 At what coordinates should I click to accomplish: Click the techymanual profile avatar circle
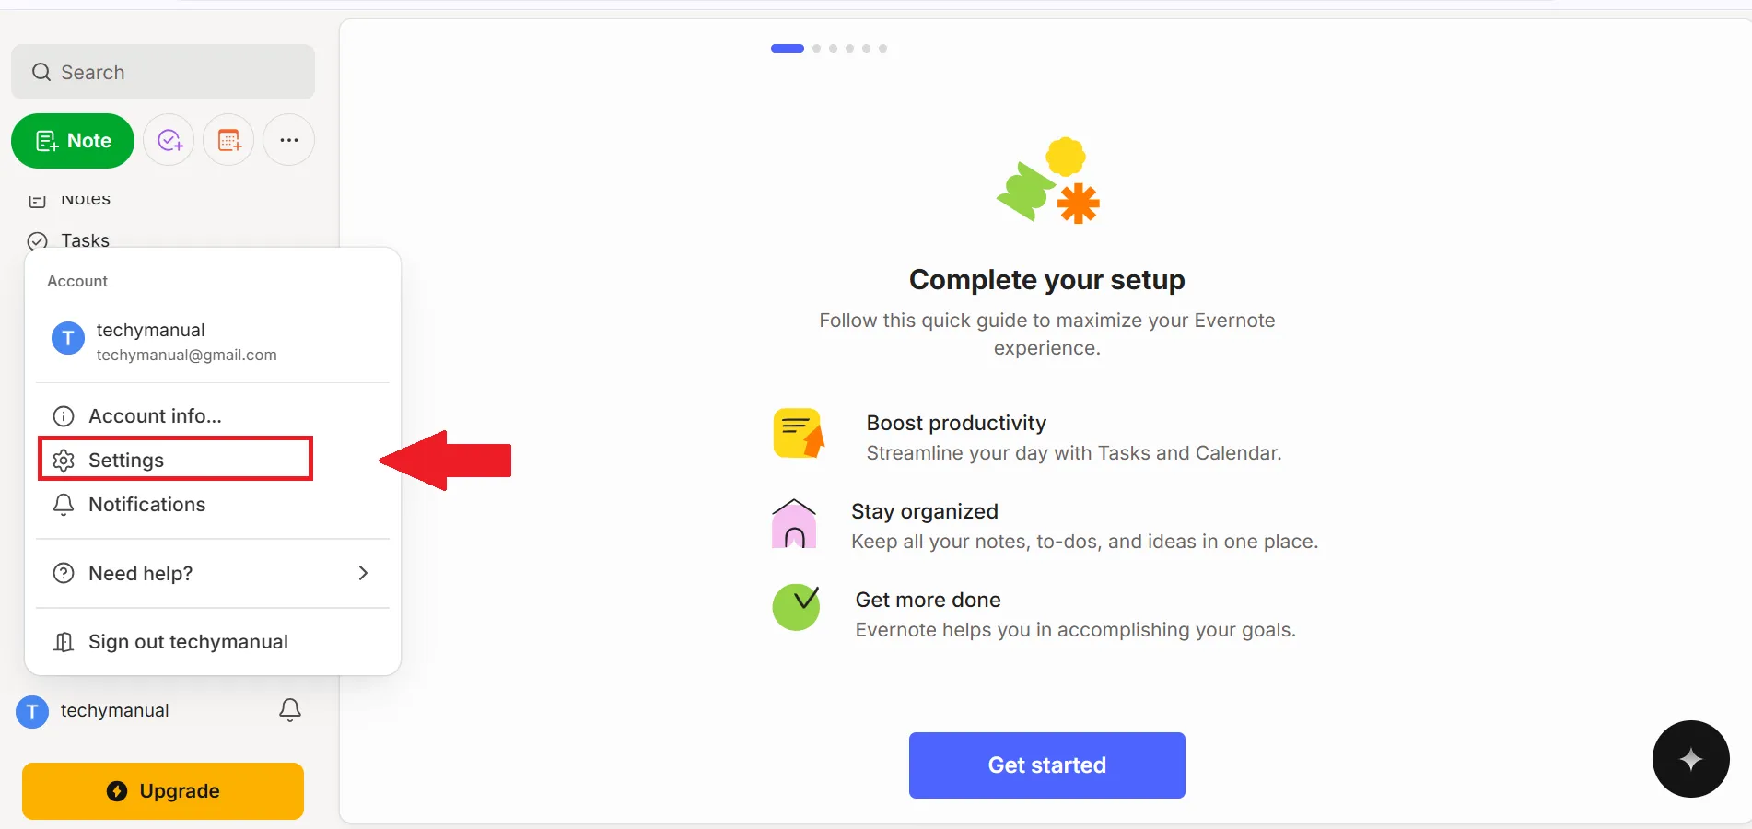tap(30, 710)
